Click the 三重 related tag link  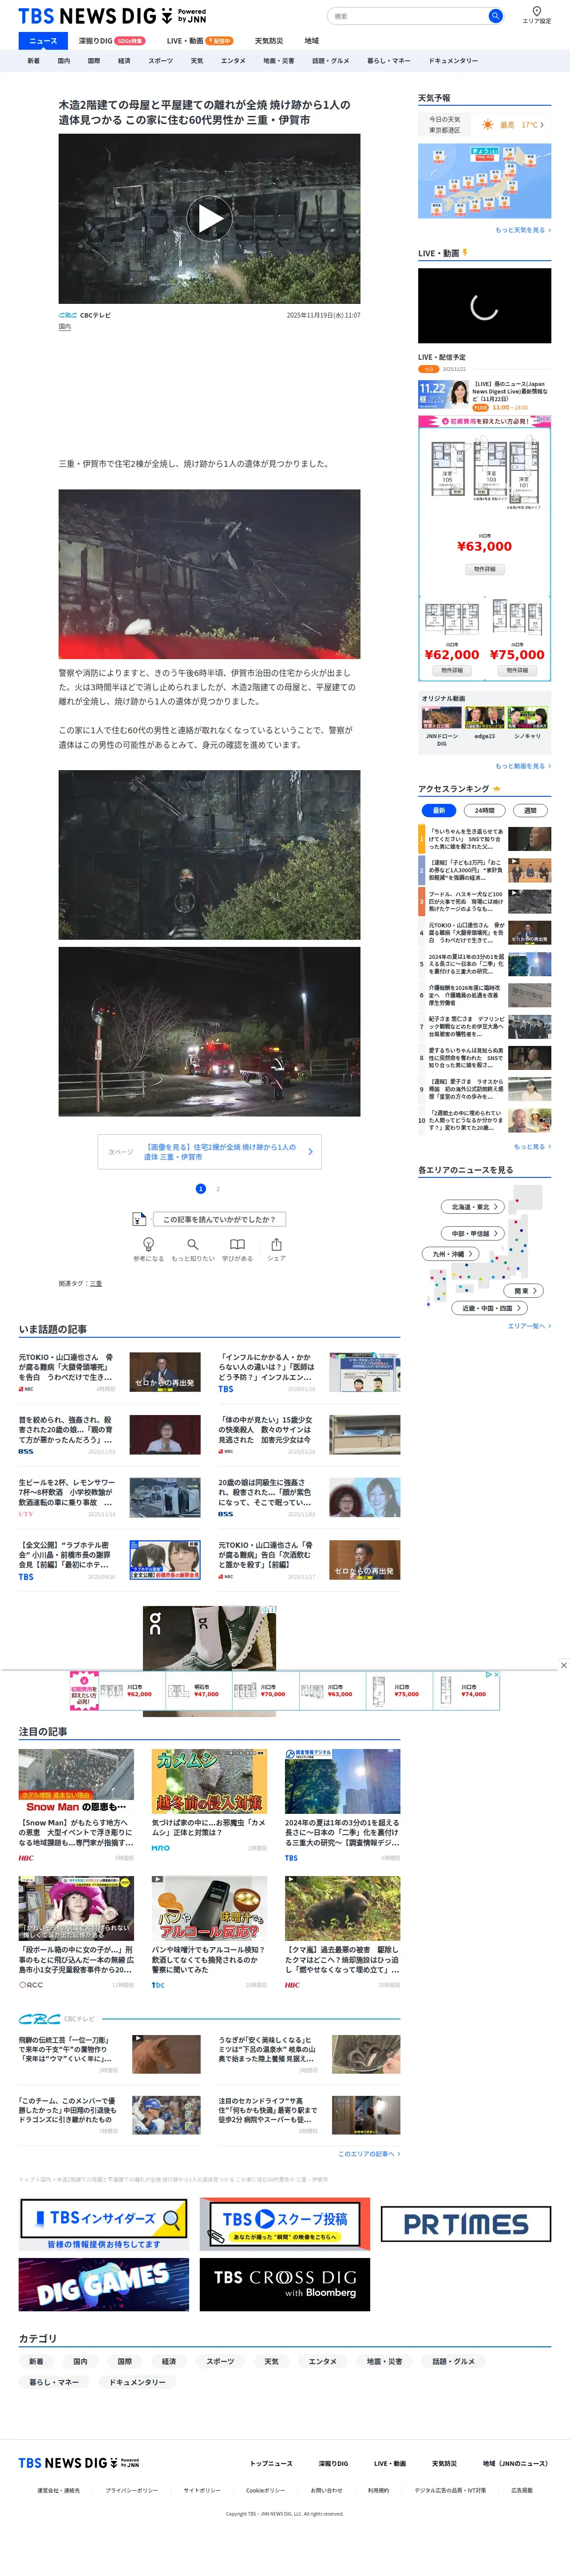point(96,1283)
